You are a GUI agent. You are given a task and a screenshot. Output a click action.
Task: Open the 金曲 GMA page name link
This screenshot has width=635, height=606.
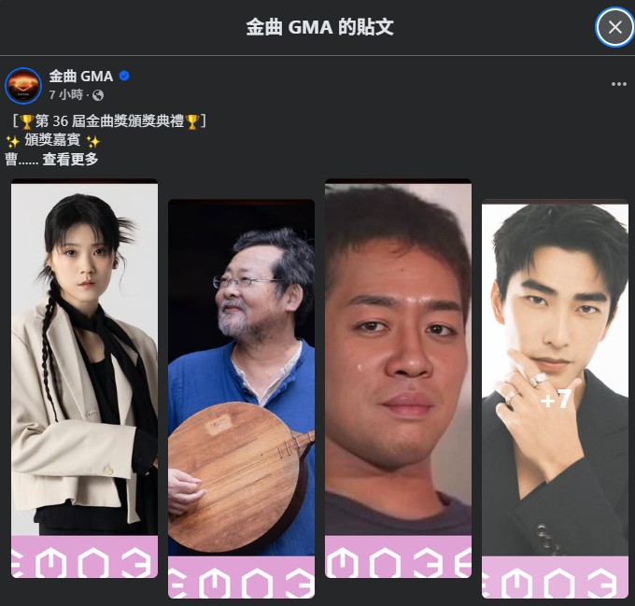tap(81, 76)
